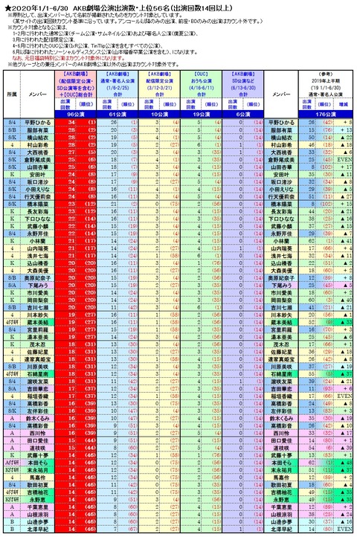Click 坂口渚沙 in the right member column
357x537 pixels.
tap(281, 182)
